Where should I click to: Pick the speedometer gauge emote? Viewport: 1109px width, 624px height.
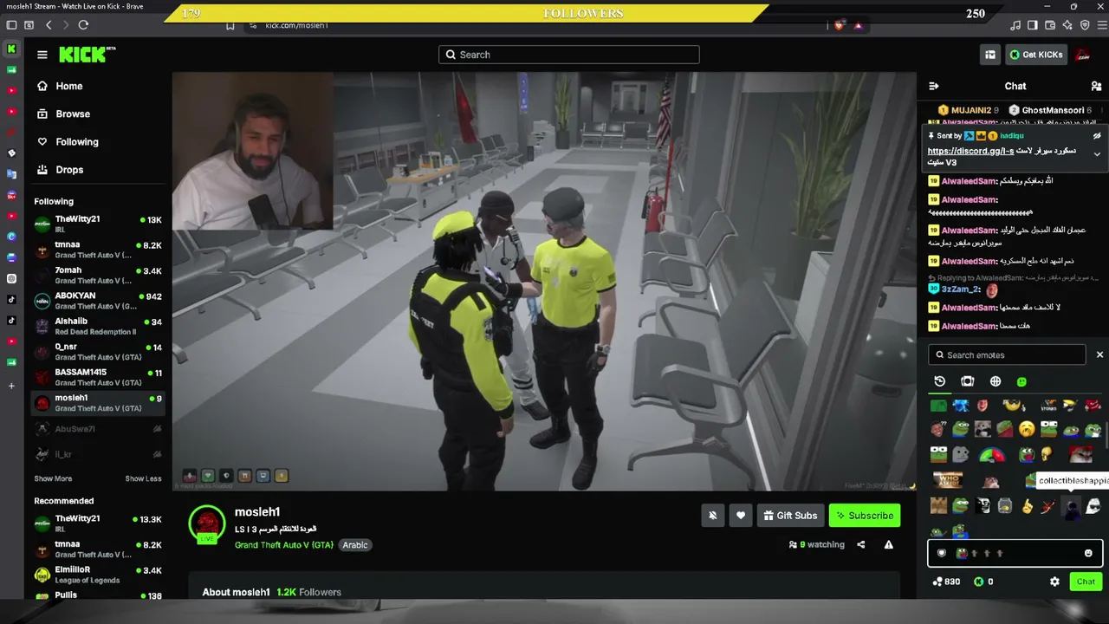pos(992,454)
